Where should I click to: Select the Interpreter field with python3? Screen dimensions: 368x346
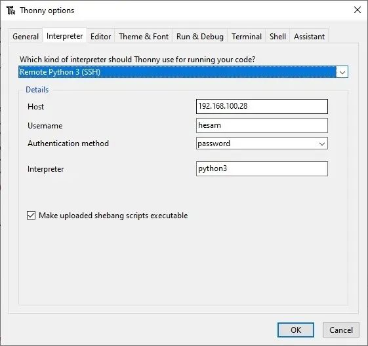262,168
